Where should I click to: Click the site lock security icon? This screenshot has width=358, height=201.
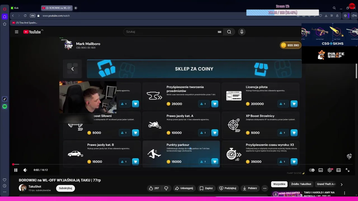tap(38, 16)
